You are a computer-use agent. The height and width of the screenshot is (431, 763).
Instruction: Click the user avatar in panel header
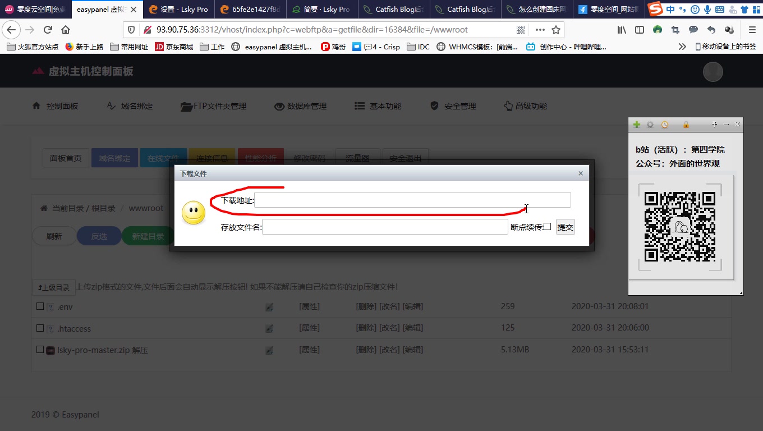point(713,72)
